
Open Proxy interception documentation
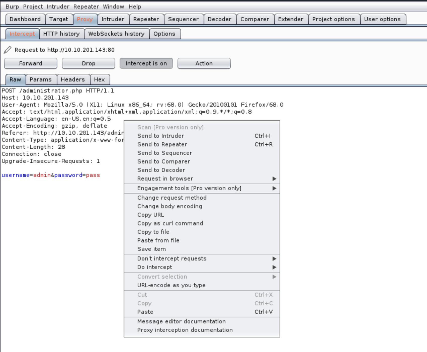tap(185, 330)
